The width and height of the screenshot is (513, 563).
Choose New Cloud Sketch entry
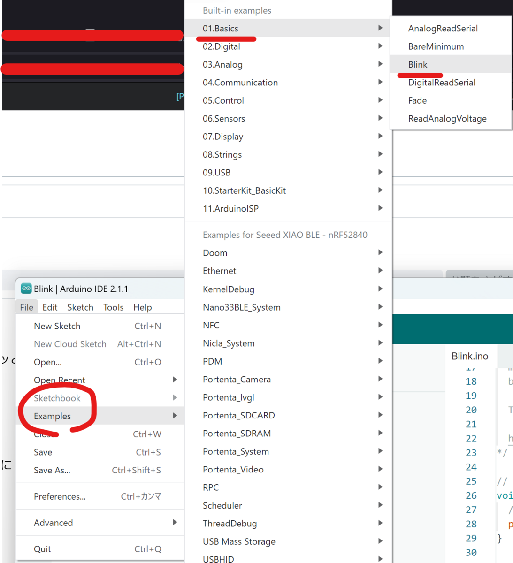(100, 344)
